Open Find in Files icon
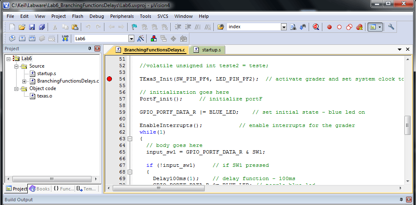416x205 pixels. coord(221,27)
